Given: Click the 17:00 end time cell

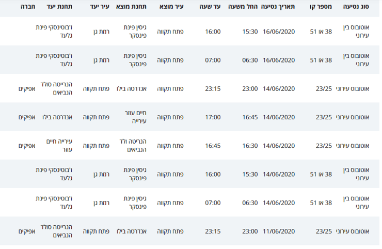Looking at the screenshot, I should [213, 117].
